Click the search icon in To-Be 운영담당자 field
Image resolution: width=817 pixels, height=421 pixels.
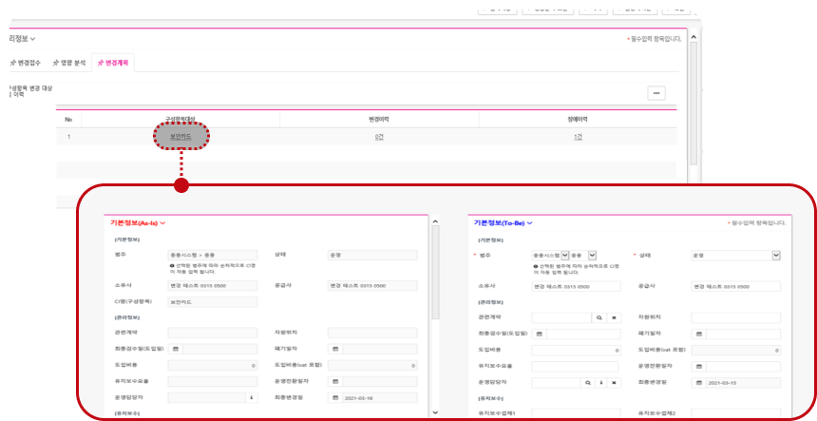(587, 382)
